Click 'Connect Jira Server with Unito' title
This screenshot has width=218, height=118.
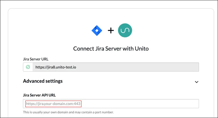(x=111, y=49)
